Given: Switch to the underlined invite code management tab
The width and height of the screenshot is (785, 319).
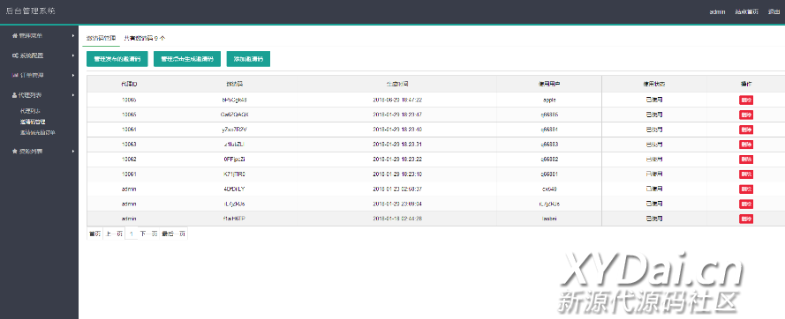Looking at the screenshot, I should [102, 38].
